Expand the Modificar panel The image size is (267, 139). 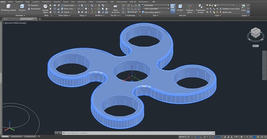pyautogui.click(x=99, y=15)
